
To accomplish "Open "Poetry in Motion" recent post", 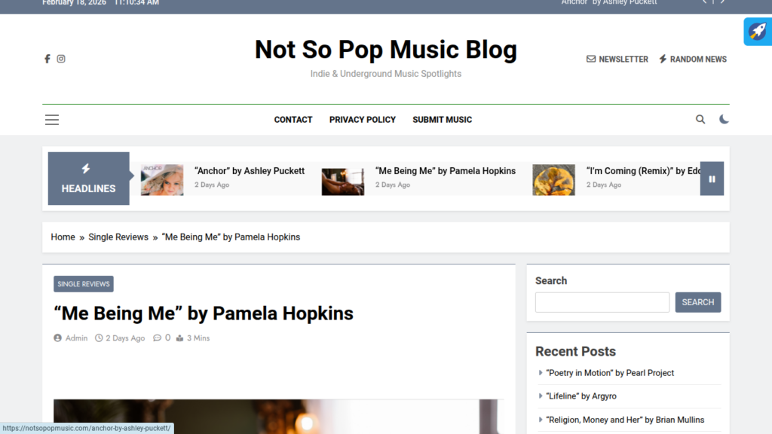I will [610, 373].
